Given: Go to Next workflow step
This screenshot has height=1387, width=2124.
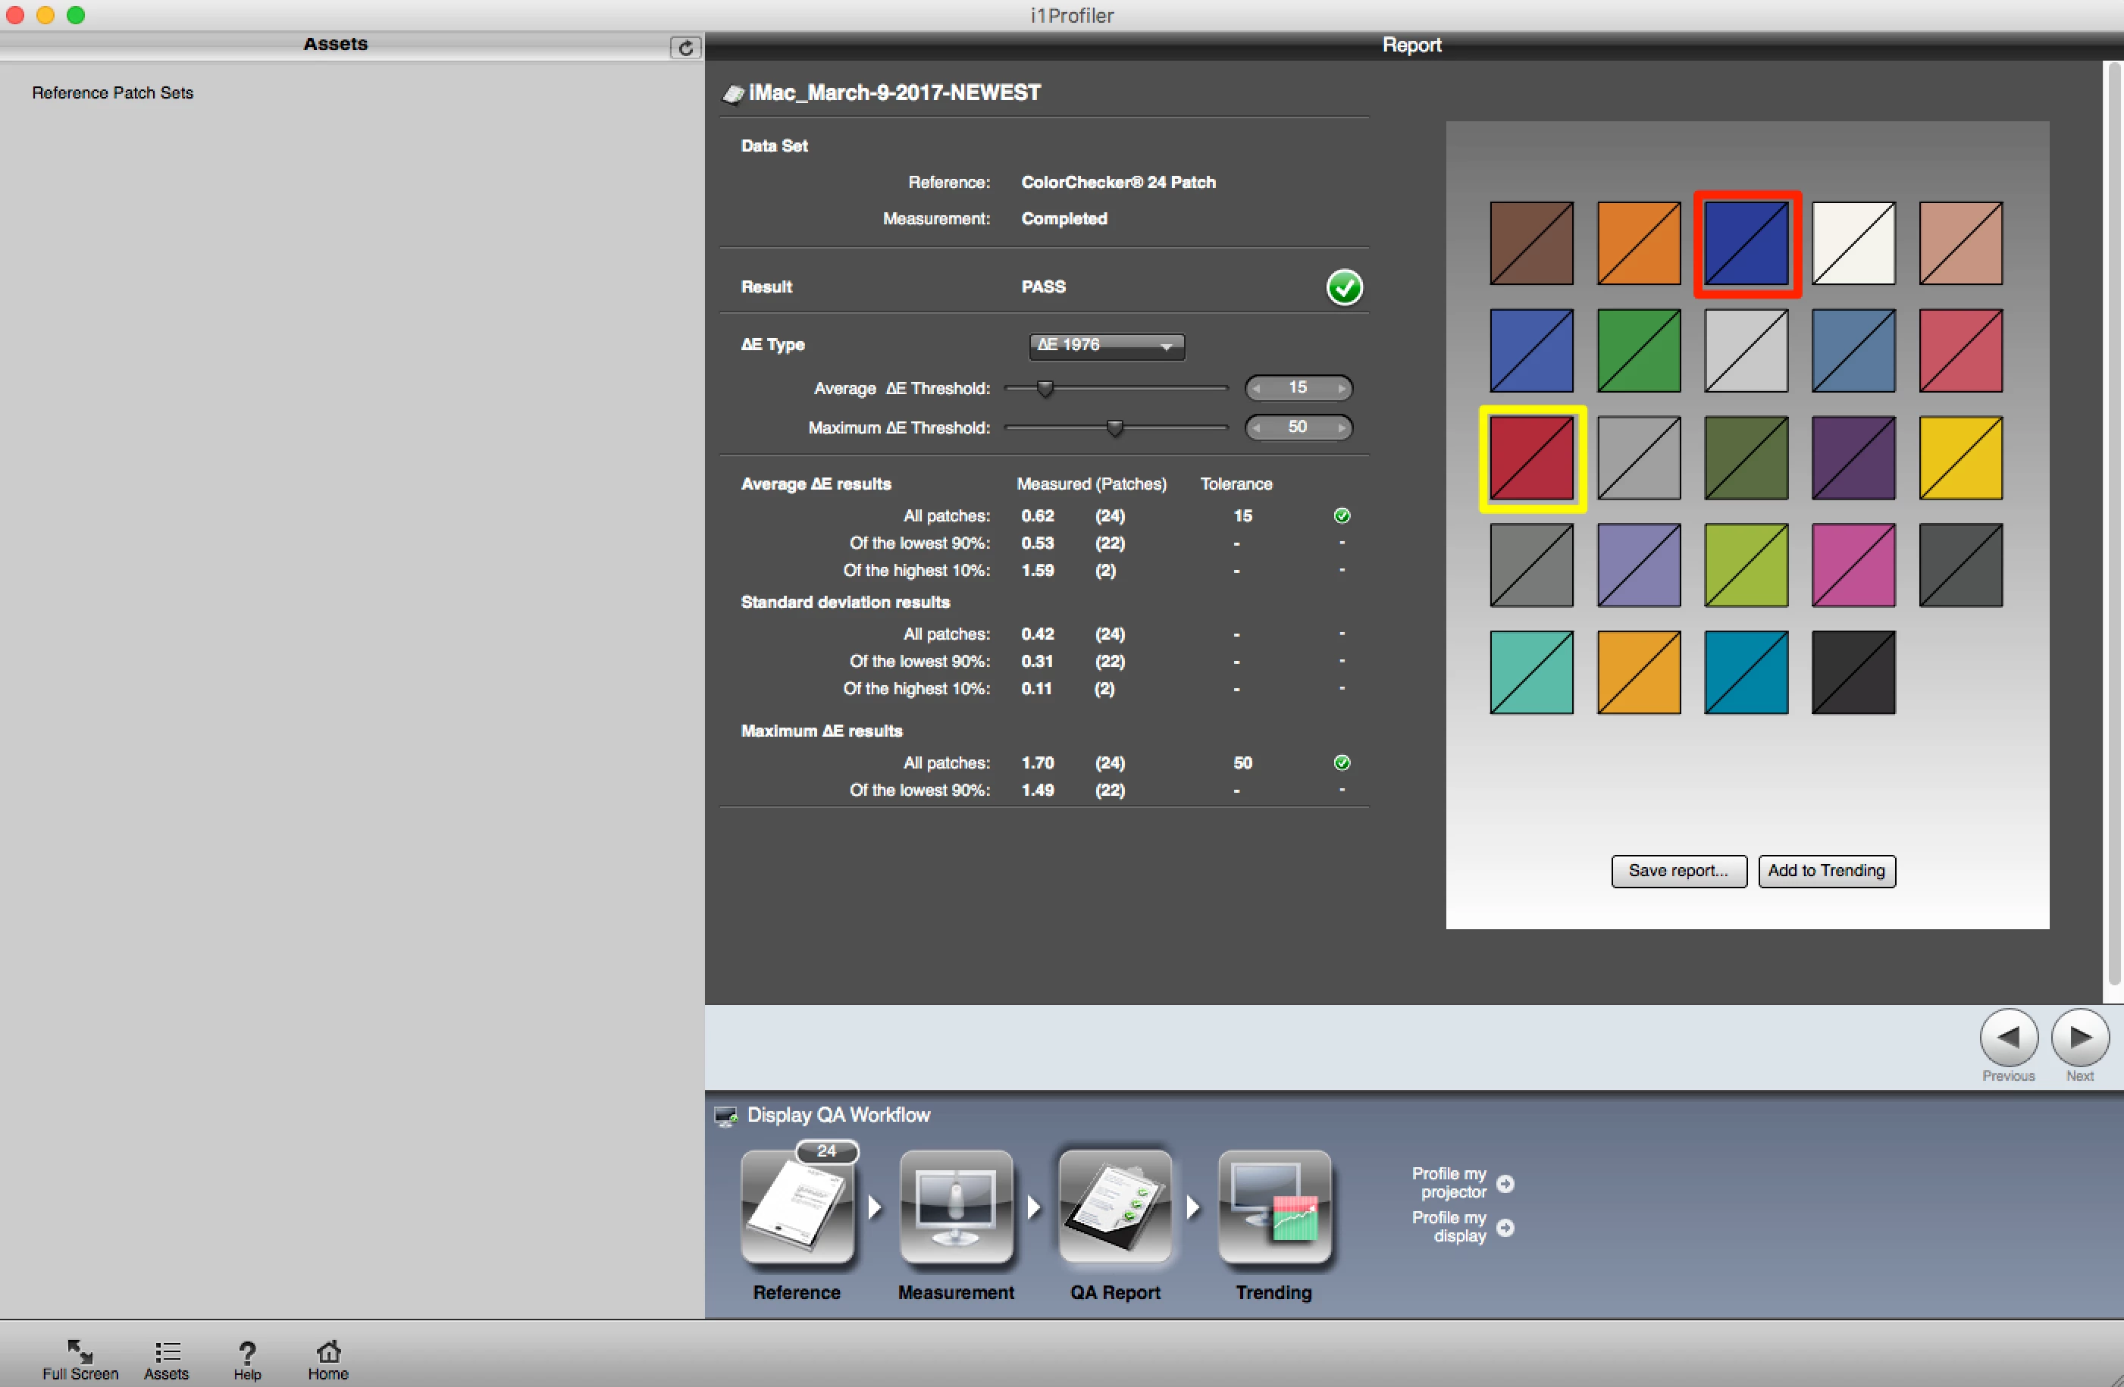Looking at the screenshot, I should (2079, 1037).
